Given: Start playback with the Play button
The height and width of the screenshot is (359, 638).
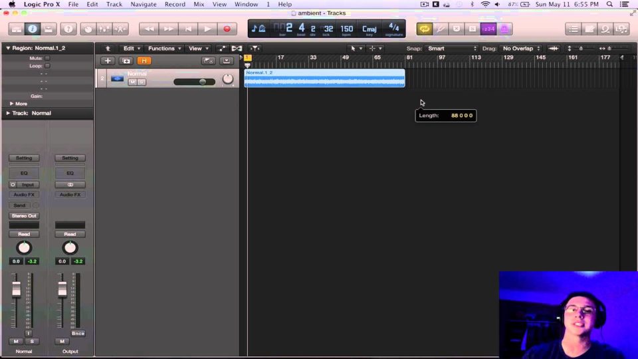Looking at the screenshot, I should 207,29.
